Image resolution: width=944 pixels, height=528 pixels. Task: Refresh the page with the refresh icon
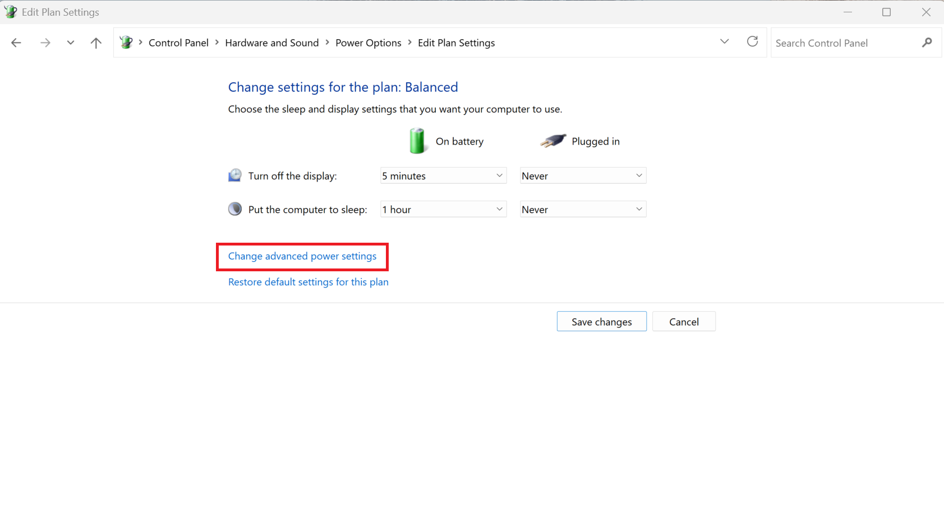(752, 41)
